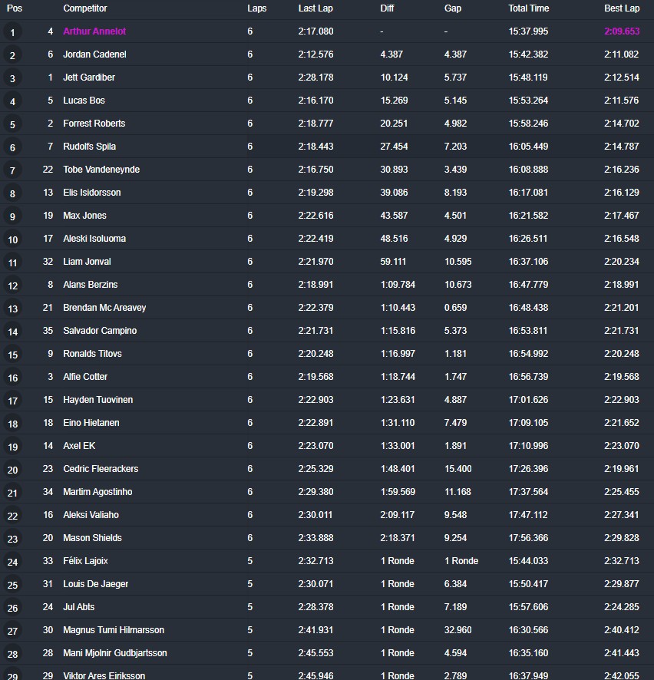This screenshot has width=654, height=680.
Task: Click the Gap column header
Action: (x=453, y=8)
